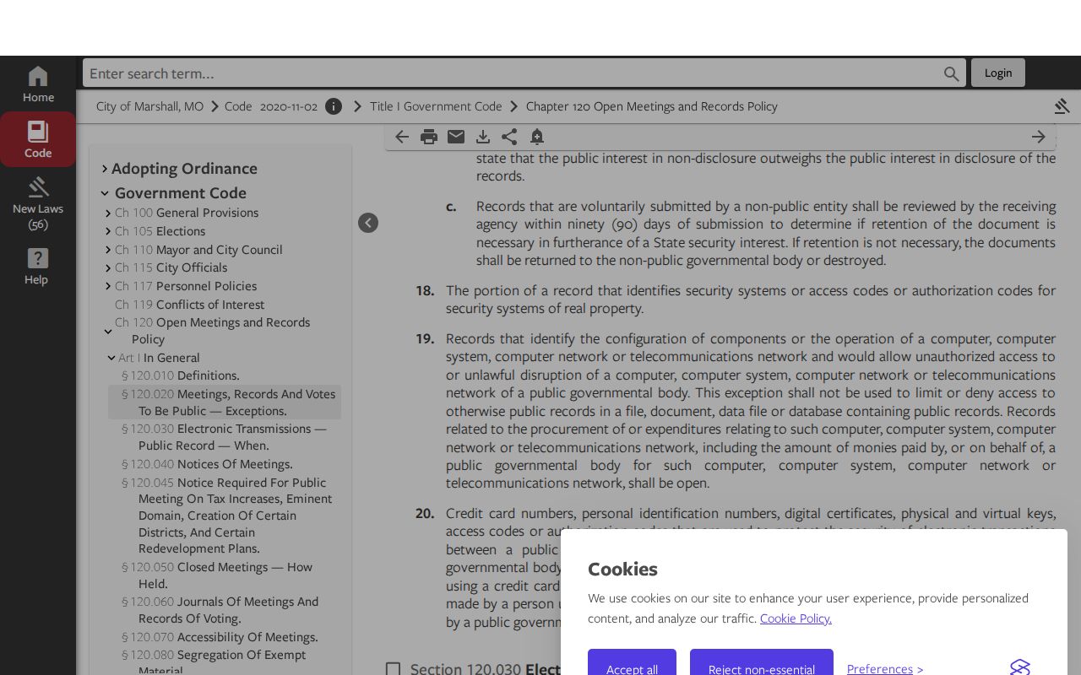Expand Ch 117 Personnel Policies
Viewport: 1081px width, 675px height.
pyautogui.click(x=108, y=286)
